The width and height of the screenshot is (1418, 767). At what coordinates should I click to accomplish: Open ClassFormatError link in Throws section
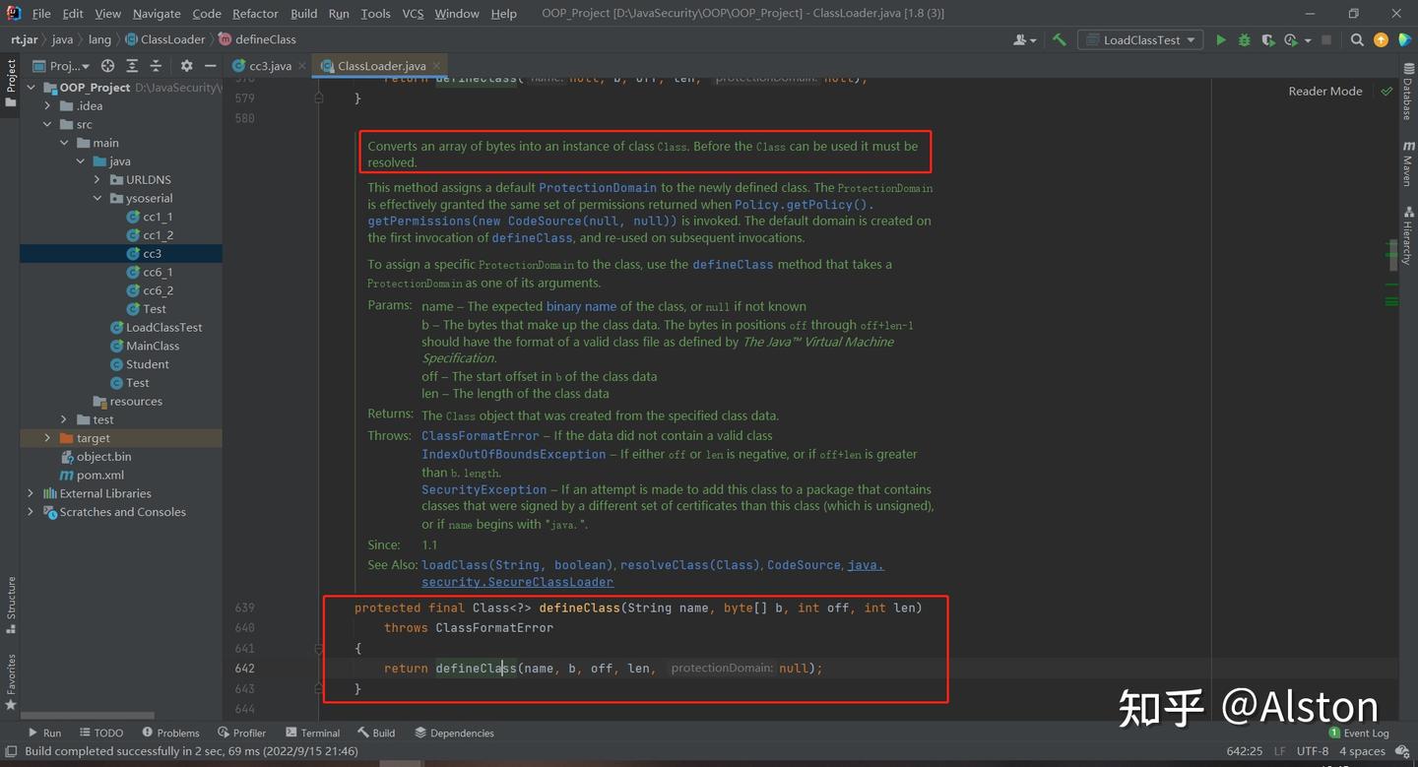(480, 435)
